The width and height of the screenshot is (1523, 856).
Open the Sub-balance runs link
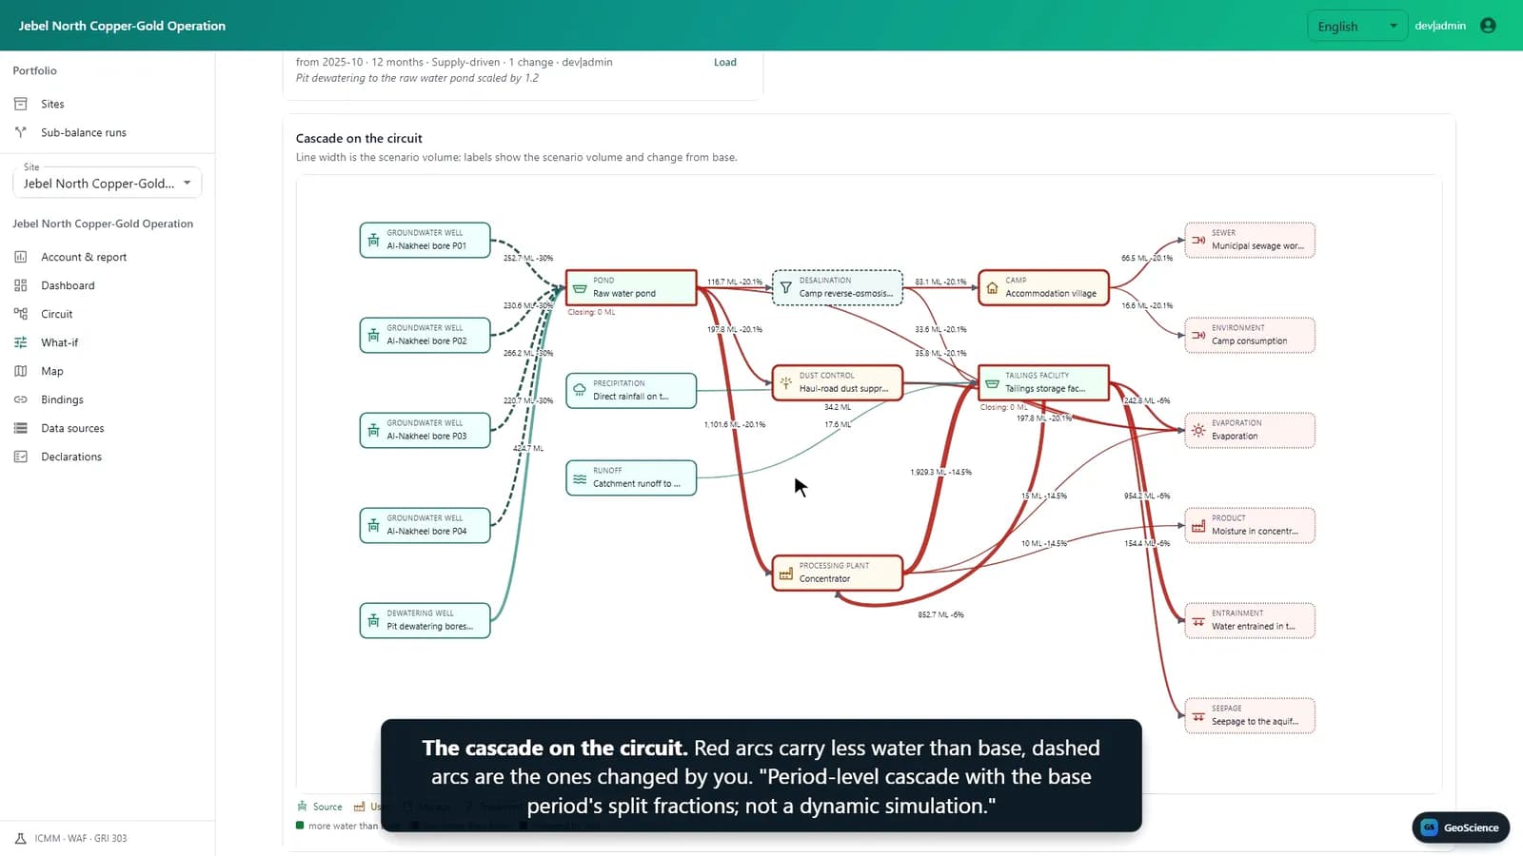pos(84,132)
